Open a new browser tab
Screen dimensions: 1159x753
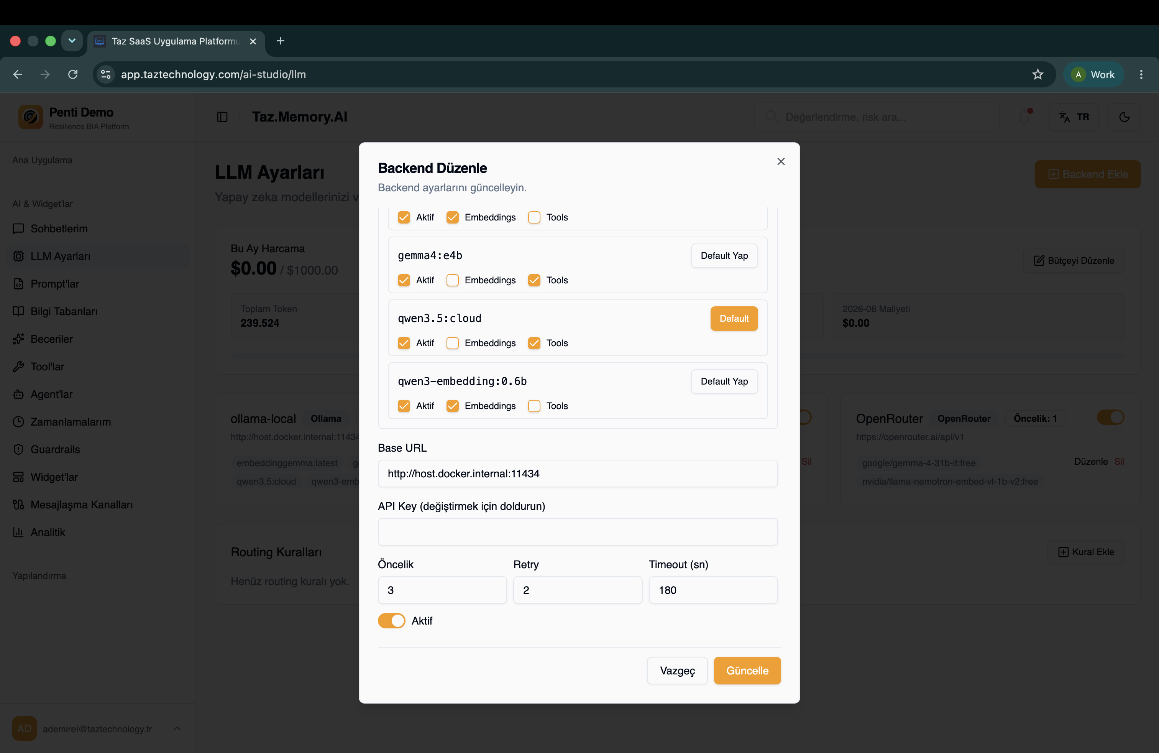(280, 41)
